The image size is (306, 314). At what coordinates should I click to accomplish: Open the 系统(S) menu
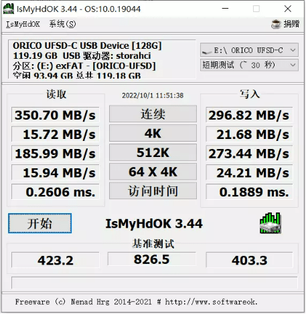click(x=62, y=24)
